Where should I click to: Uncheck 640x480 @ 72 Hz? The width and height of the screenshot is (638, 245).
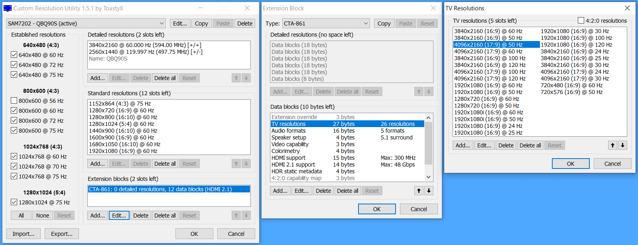click(14, 65)
